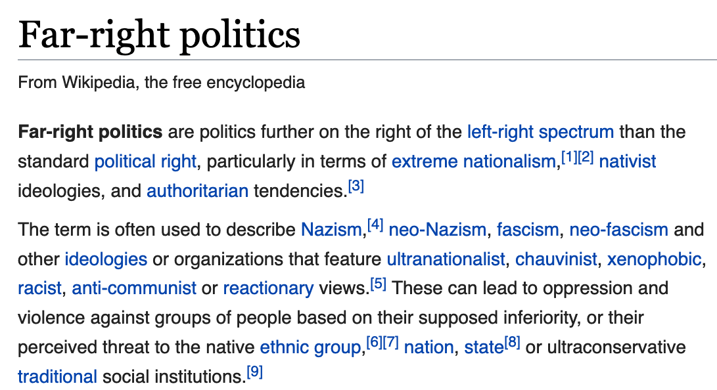The image size is (717, 390).
Task: Click the fascism link
Action: (528, 230)
